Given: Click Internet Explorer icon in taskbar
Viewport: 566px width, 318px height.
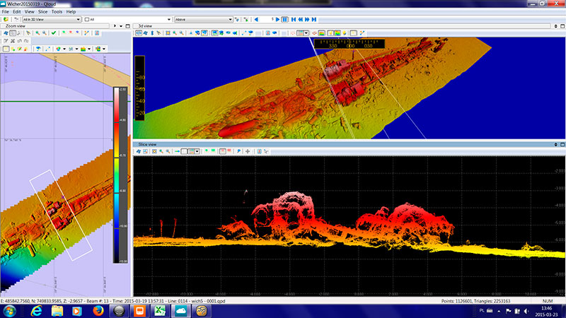Looking at the screenshot, I should [x=36, y=310].
